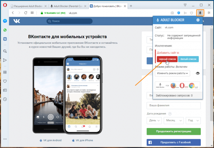Open Speed Dial start page grid button
214x148 pixels.
pos(32,13)
